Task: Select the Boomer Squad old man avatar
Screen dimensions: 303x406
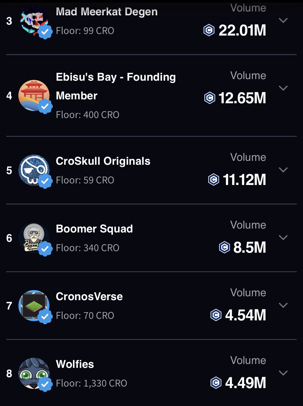Action: click(34, 238)
